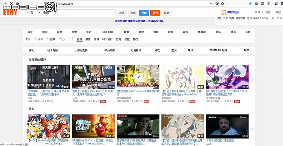Click the site search input field

(86, 13)
